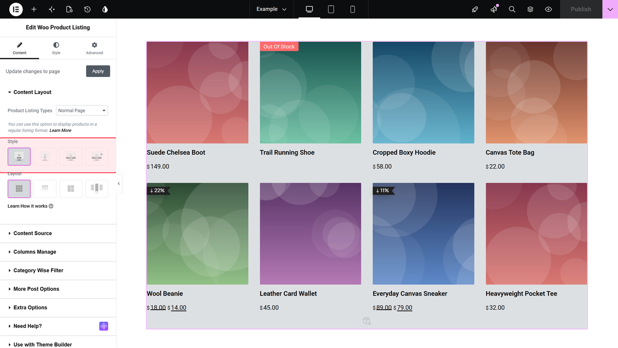Click the Apply button
This screenshot has height=348, width=618.
(98, 71)
